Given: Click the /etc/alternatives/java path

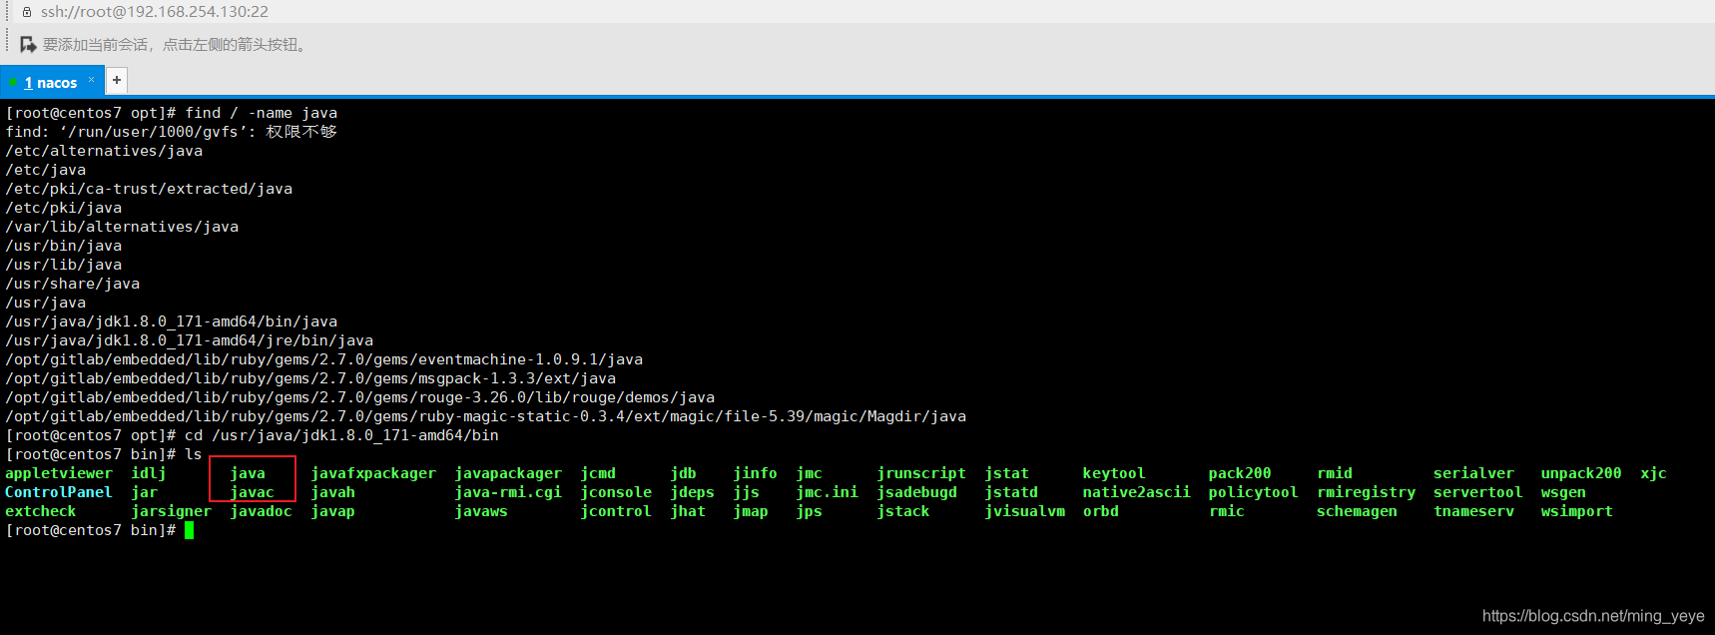Looking at the screenshot, I should (x=104, y=151).
